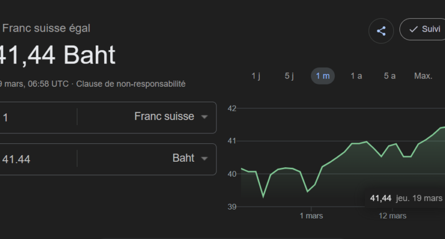Select the 5 a time range
This screenshot has height=239, width=445.
tap(390, 76)
